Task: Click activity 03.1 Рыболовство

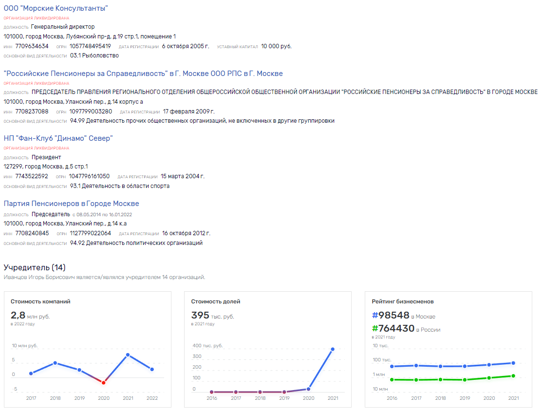Action: [x=94, y=56]
